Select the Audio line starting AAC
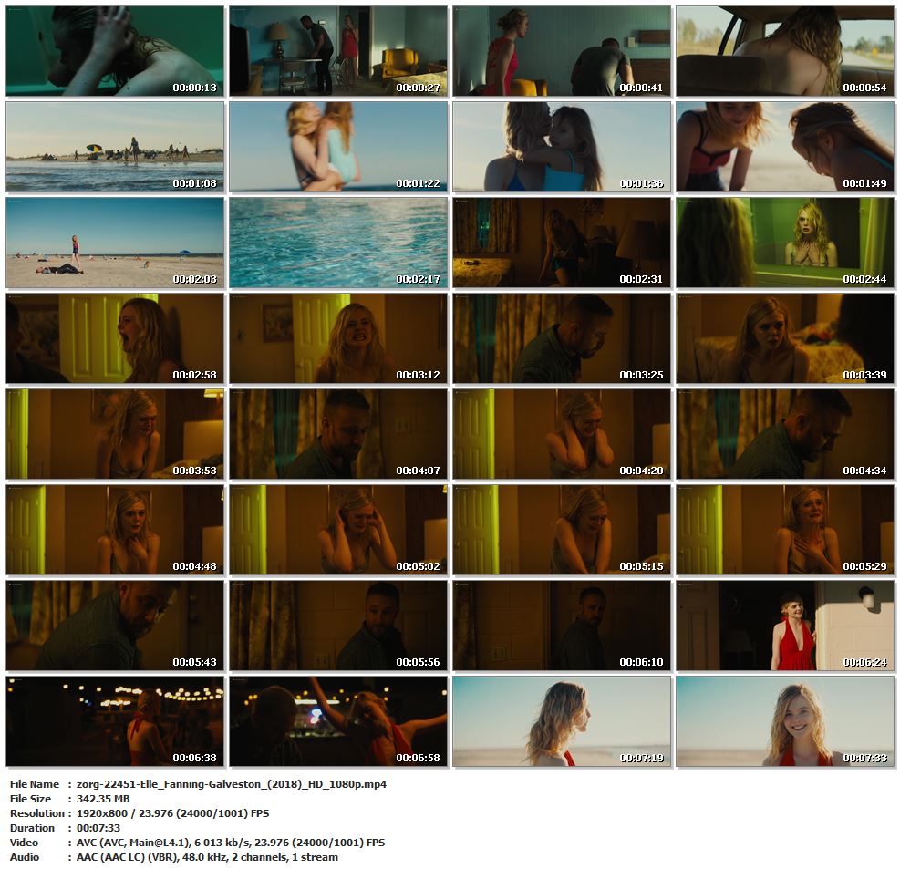 [x=207, y=857]
